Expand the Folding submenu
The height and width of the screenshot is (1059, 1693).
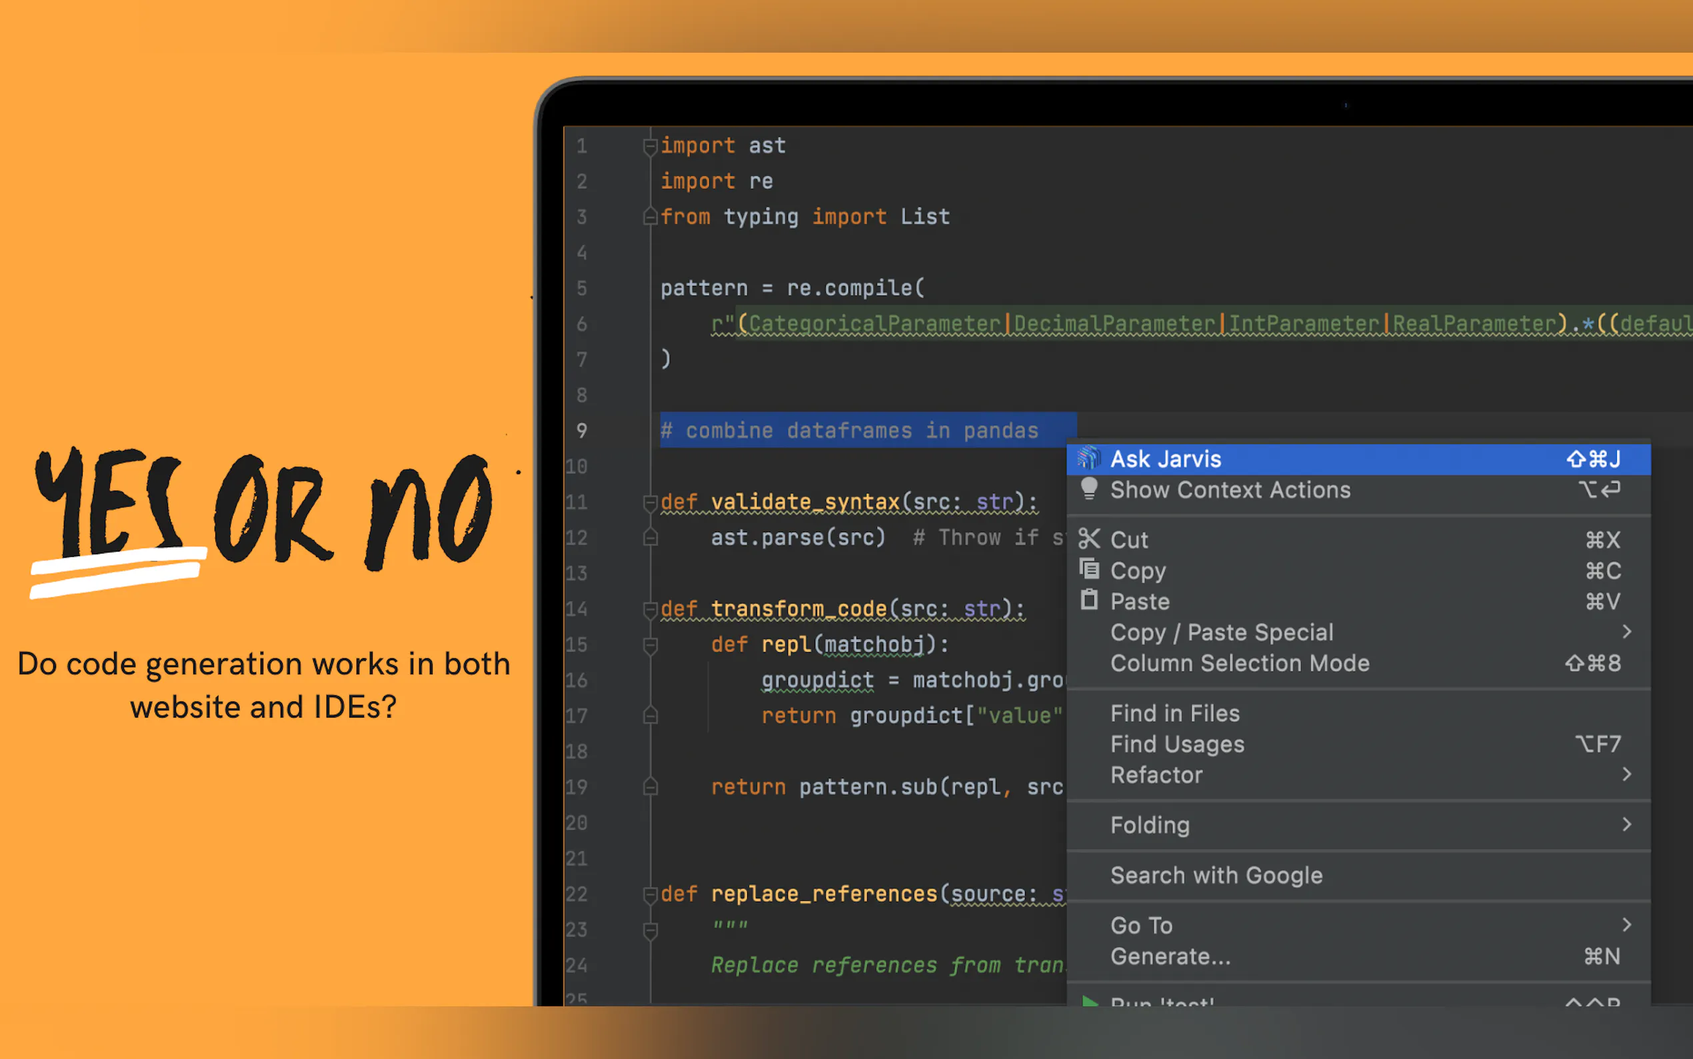1626,824
